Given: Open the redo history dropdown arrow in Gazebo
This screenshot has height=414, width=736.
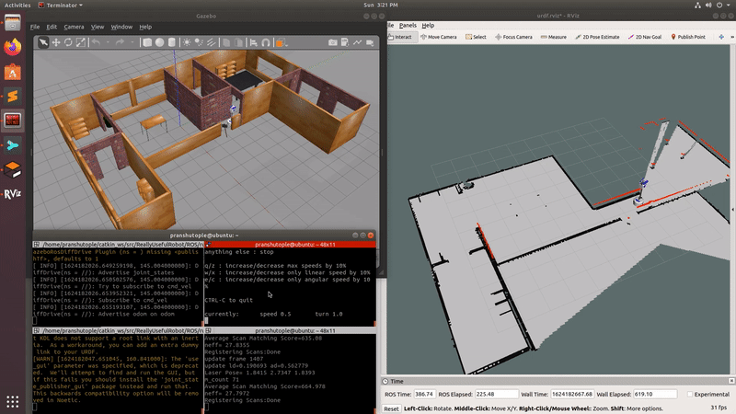Looking at the screenshot, I should pyautogui.click(x=132, y=42).
